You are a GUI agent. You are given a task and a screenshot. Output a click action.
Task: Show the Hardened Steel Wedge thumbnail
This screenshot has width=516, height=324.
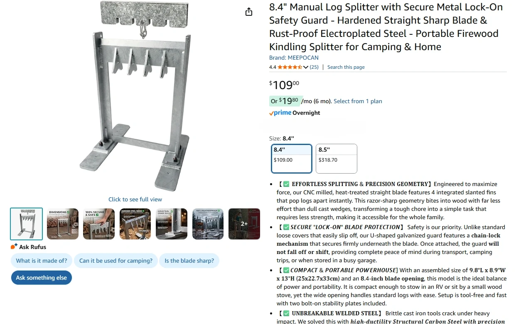point(135,224)
